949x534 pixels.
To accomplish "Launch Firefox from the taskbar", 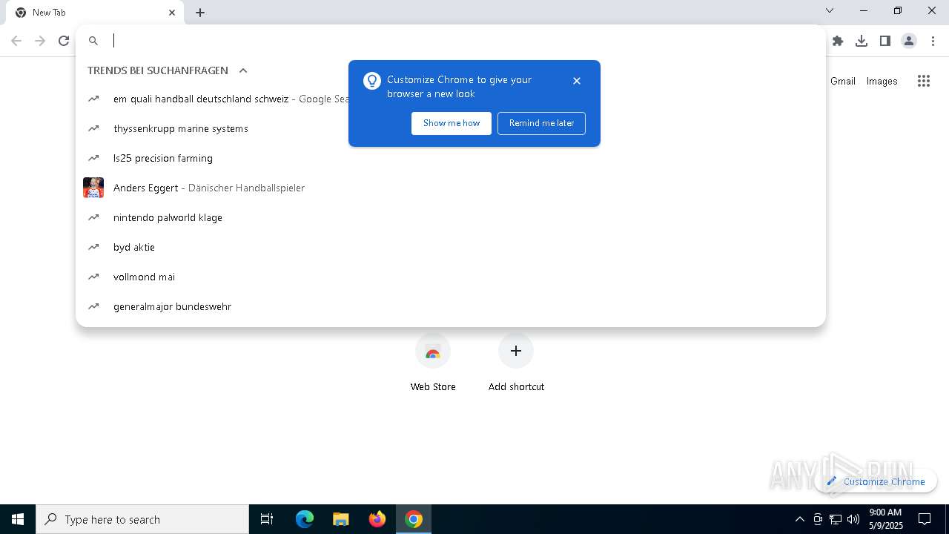I will [x=377, y=519].
